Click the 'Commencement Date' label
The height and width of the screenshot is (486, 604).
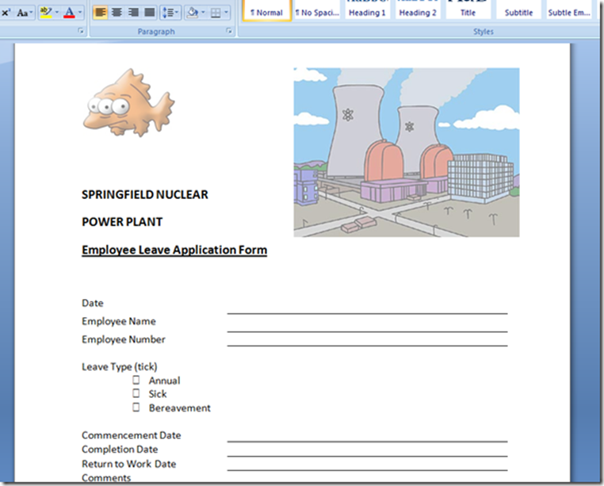(132, 435)
